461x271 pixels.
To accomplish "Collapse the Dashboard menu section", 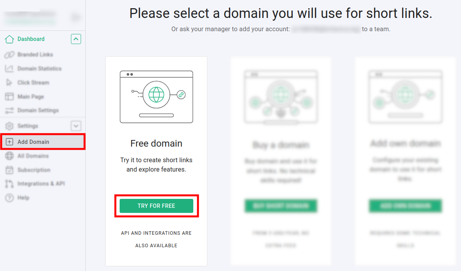I will (76, 39).
